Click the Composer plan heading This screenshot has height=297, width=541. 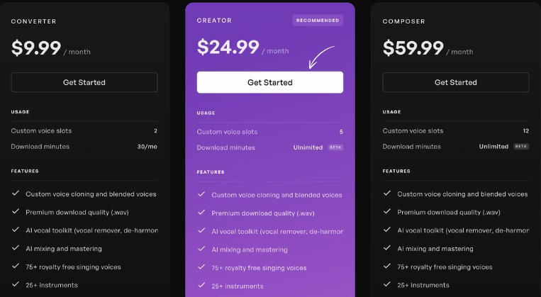click(403, 21)
